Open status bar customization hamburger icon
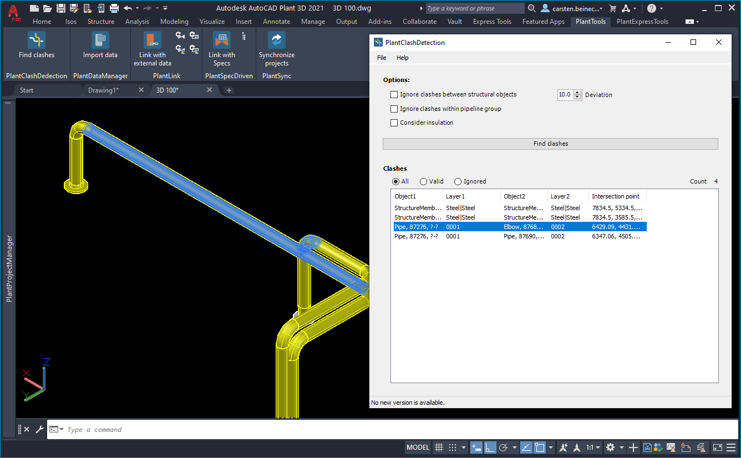The height and width of the screenshot is (458, 741). [732, 447]
